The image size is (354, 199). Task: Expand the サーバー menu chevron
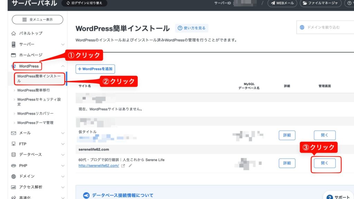(x=63, y=45)
